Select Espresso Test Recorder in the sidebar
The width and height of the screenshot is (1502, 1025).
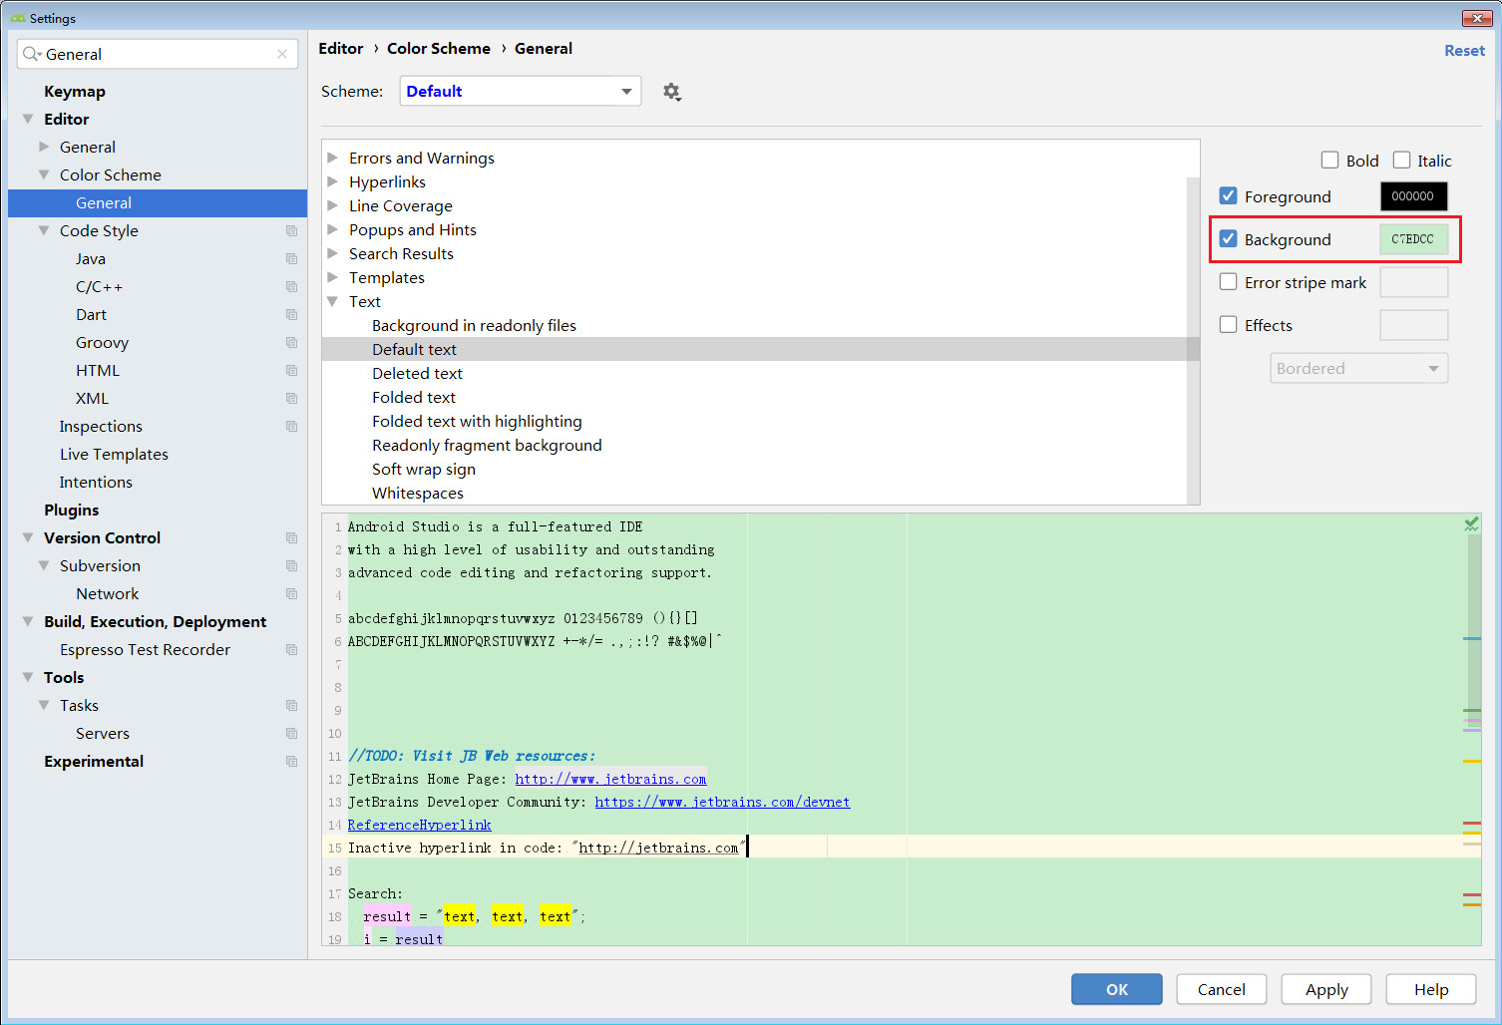coord(145,649)
